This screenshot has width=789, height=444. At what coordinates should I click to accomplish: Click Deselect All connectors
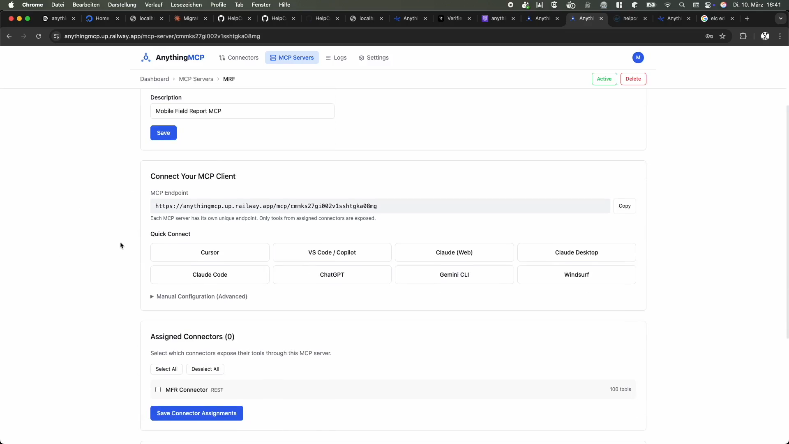pyautogui.click(x=205, y=369)
